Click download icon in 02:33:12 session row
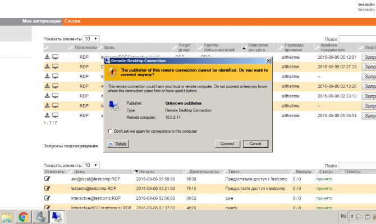This screenshot has height=224, width=376. tap(47, 96)
